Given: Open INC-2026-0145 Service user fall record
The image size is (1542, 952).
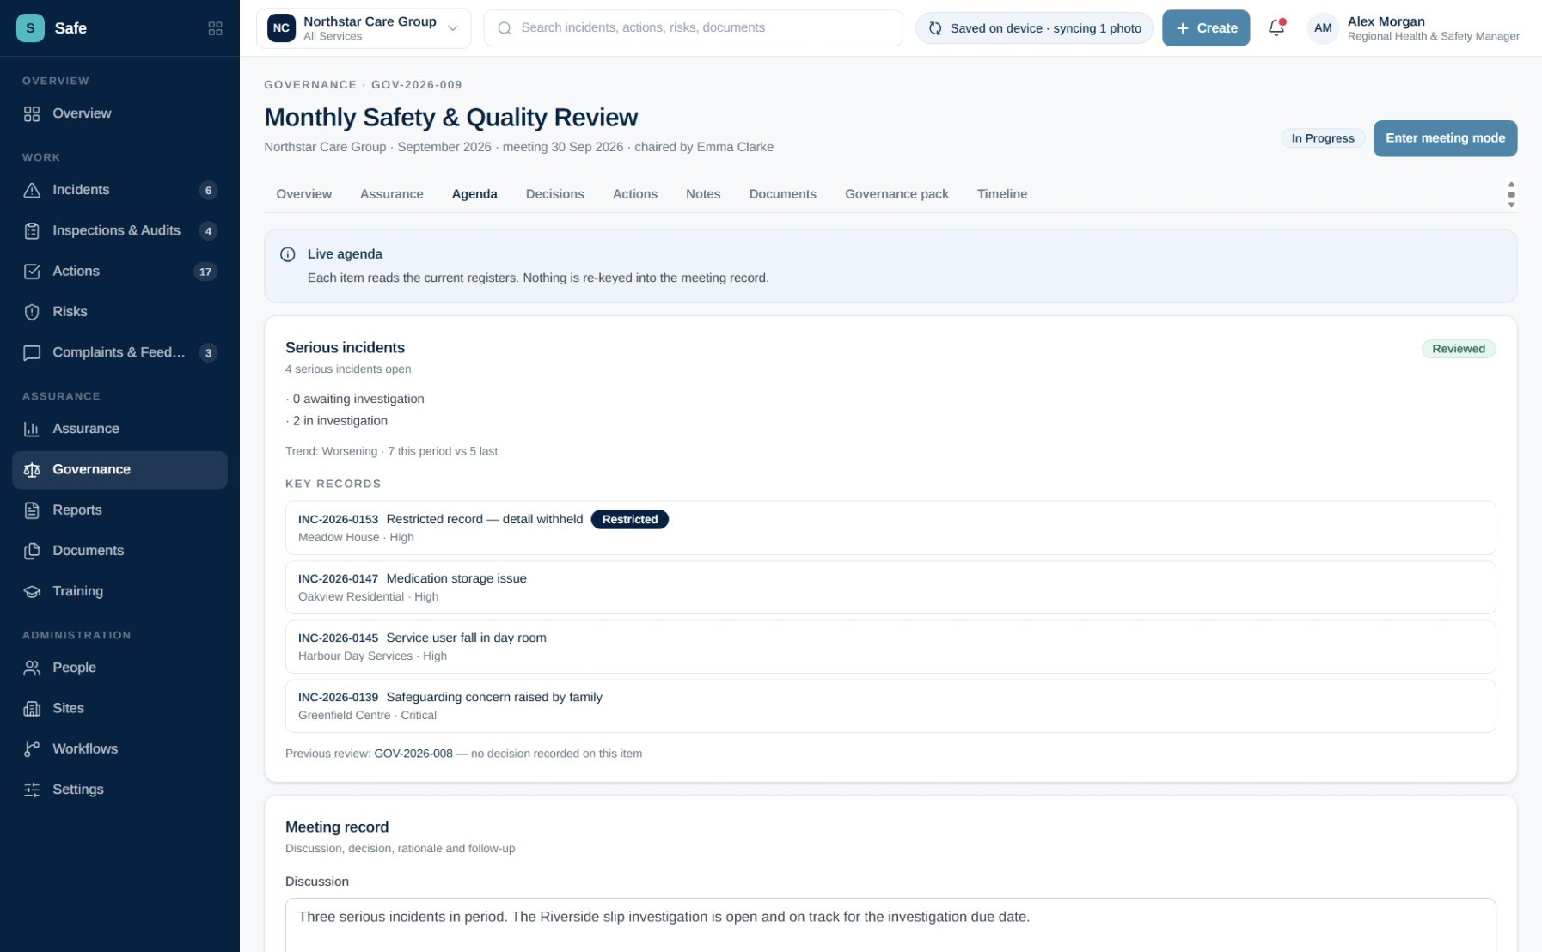Looking at the screenshot, I should [890, 646].
